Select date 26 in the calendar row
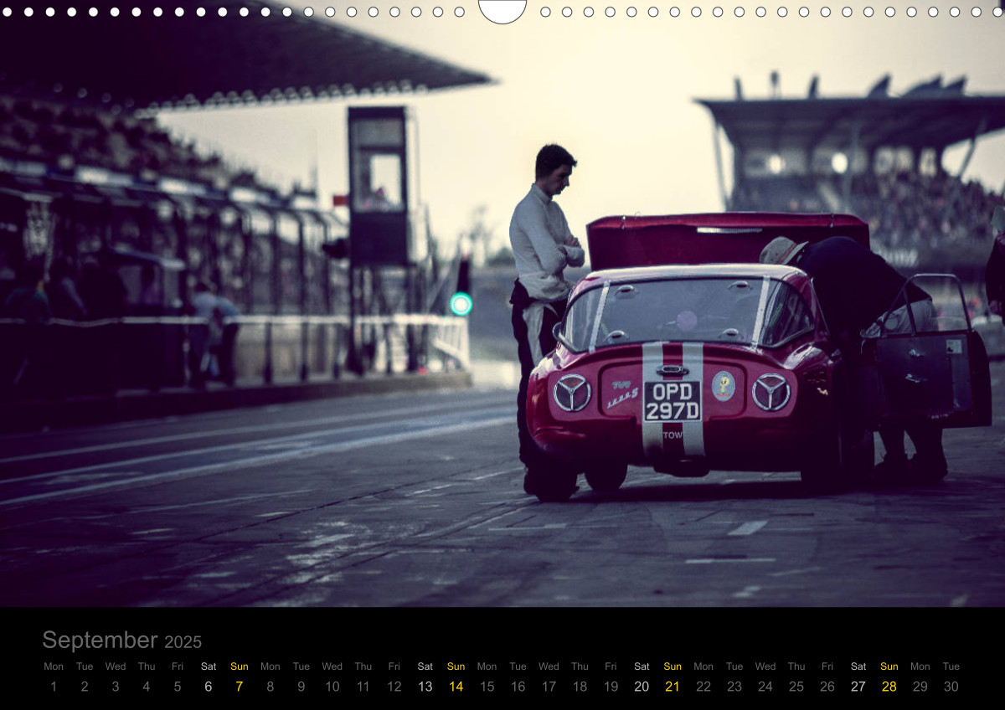 coord(827,687)
